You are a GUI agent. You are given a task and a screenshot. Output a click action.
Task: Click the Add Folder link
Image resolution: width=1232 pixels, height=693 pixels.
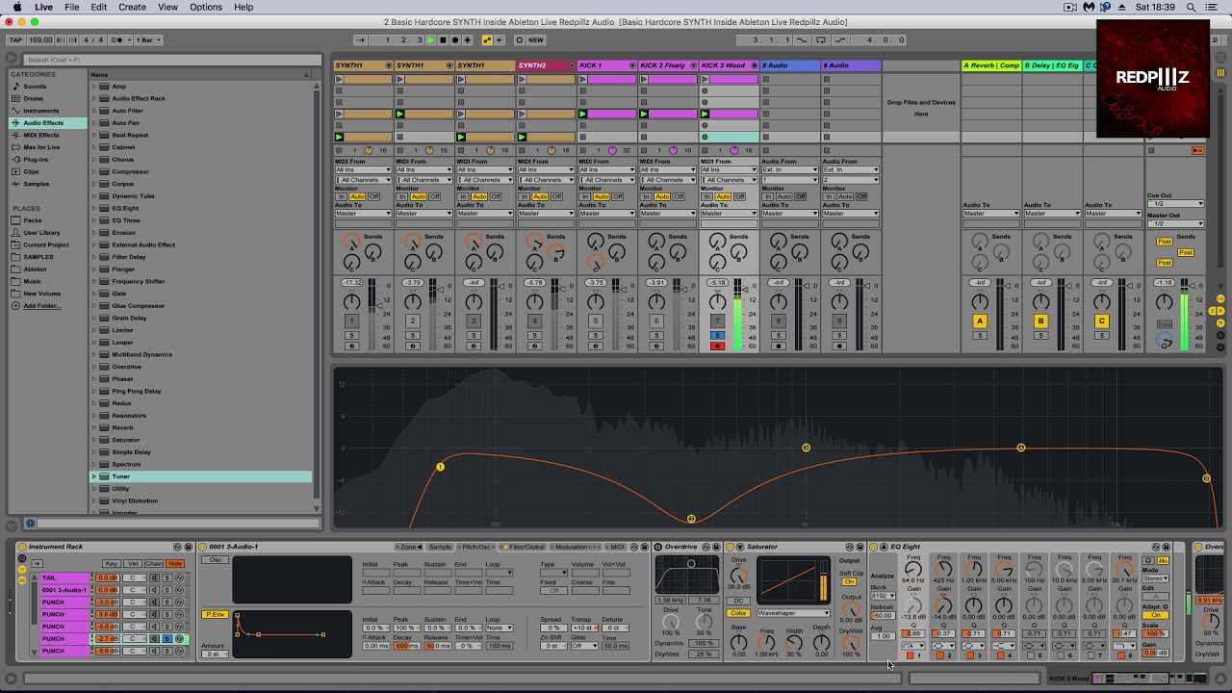pyautogui.click(x=41, y=306)
